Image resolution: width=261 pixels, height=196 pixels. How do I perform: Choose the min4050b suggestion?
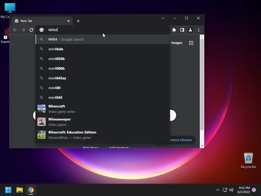tap(103, 59)
